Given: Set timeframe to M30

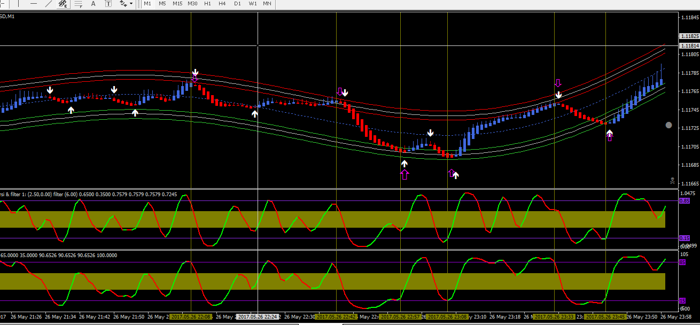Looking at the screenshot, I should pyautogui.click(x=193, y=4).
